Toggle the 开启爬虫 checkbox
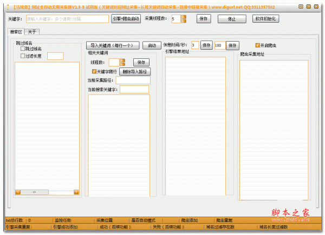The image size is (325, 235). point(258,45)
